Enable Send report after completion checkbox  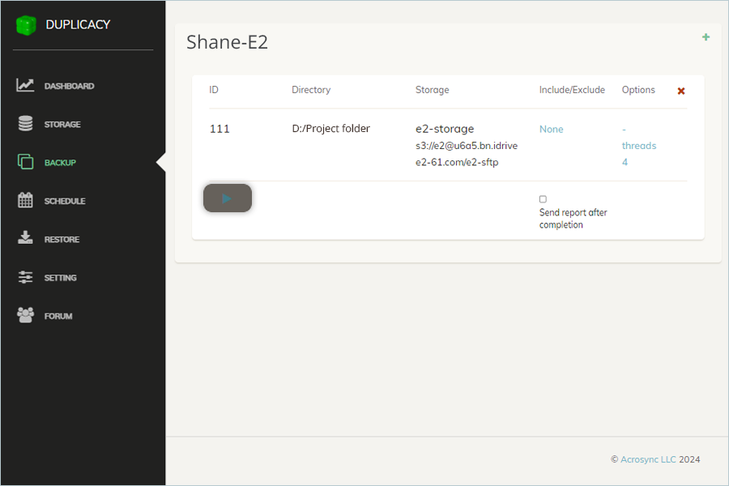543,199
